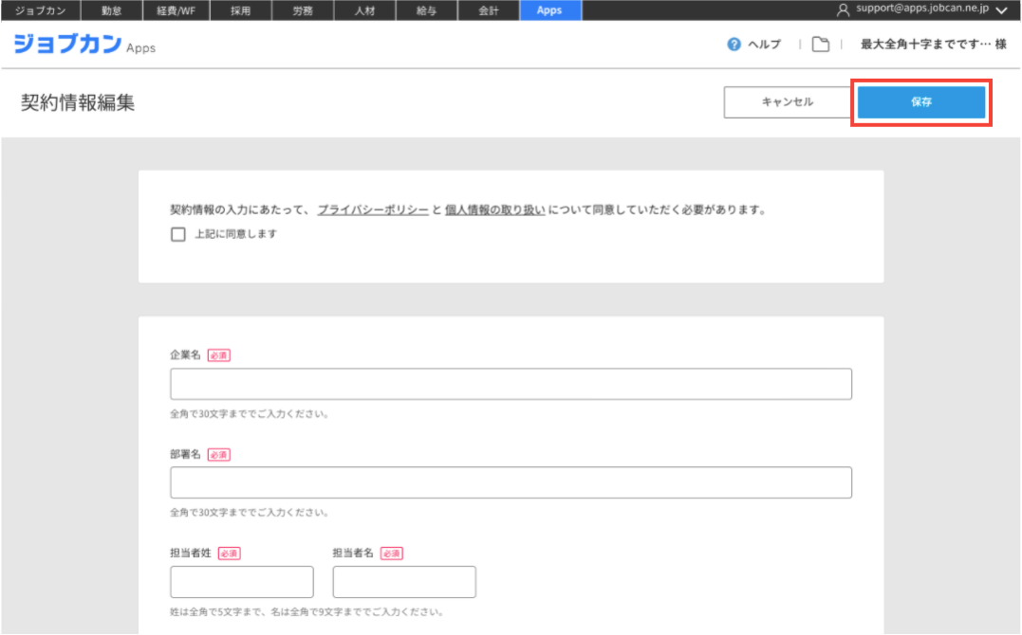Select the 会計 tab
The image size is (1022, 635).
point(488,10)
